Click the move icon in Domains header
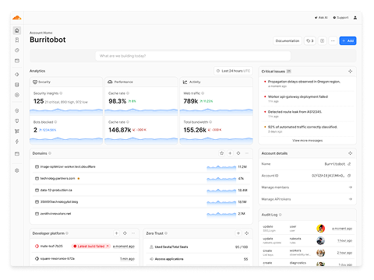Image resolution: width=374 pixels, height=280 pixels. pos(238,153)
